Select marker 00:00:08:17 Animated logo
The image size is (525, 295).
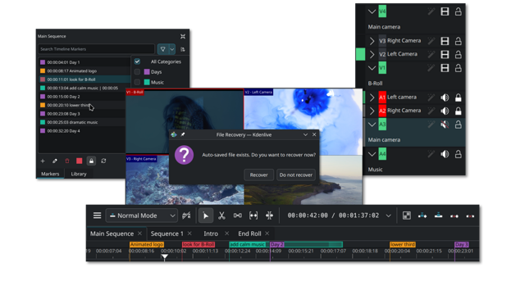[84, 71]
